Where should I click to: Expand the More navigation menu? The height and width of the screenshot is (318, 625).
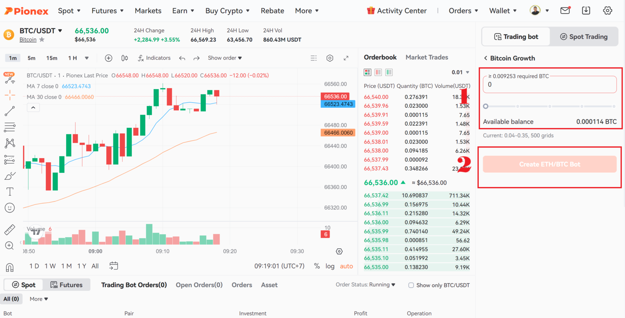pyautogui.click(x=307, y=11)
